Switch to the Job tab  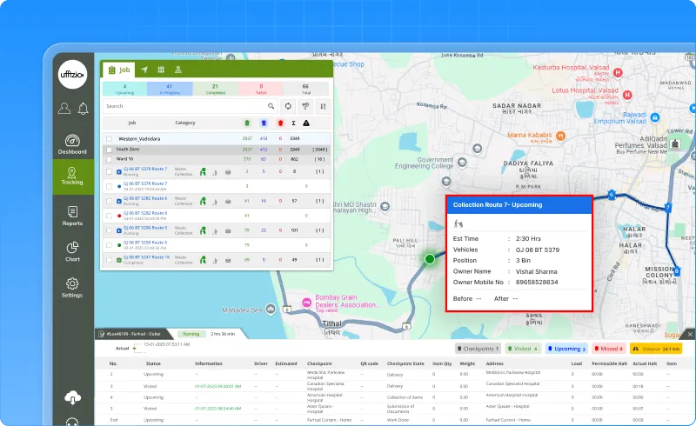(x=118, y=70)
